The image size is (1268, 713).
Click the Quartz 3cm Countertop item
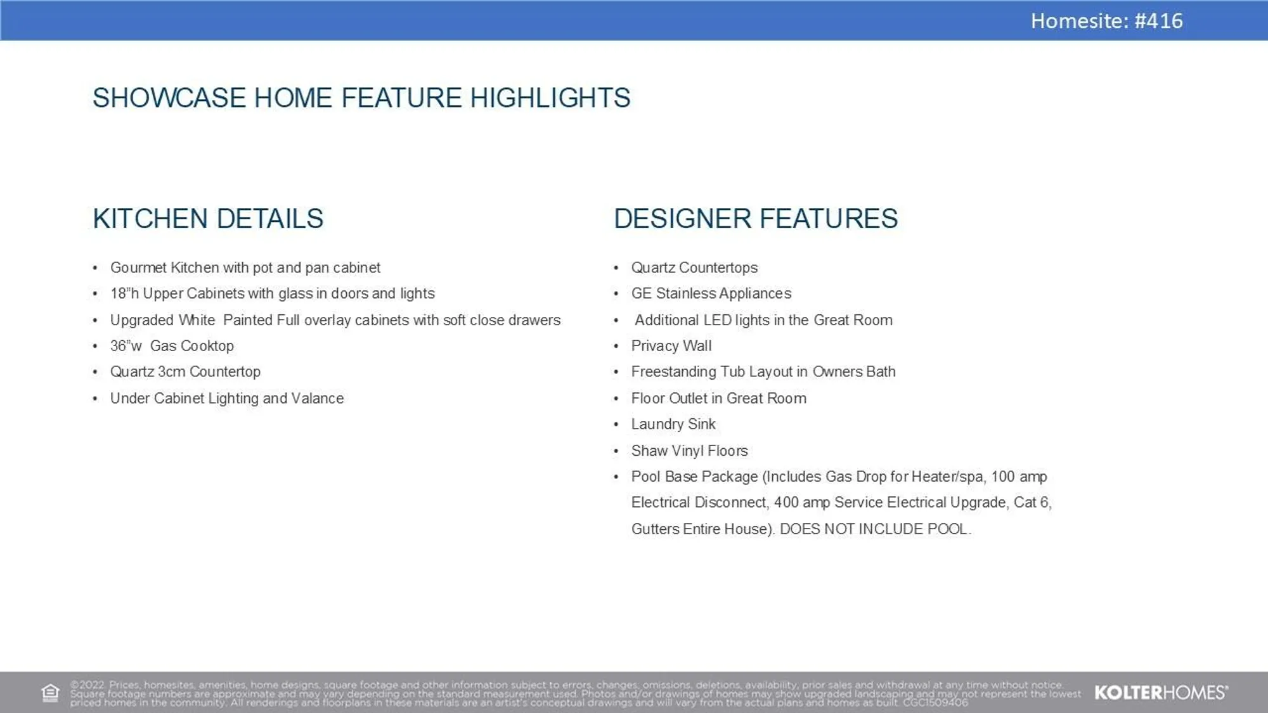pyautogui.click(x=185, y=372)
